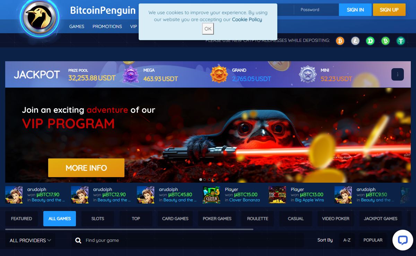Open the live chat bubble
Screen dimensions: 416x256
[402, 240]
